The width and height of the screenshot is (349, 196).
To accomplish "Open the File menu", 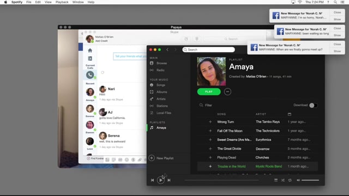I will click(x=29, y=2).
